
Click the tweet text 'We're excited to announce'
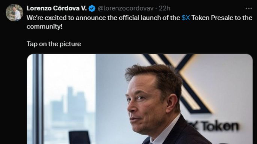66,18
